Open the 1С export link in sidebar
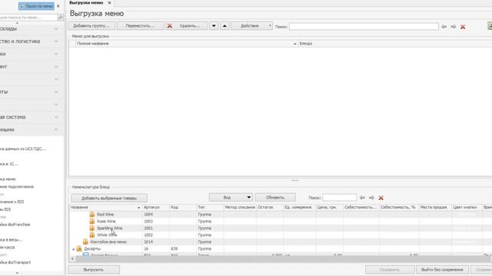492x276 pixels. click(x=9, y=164)
